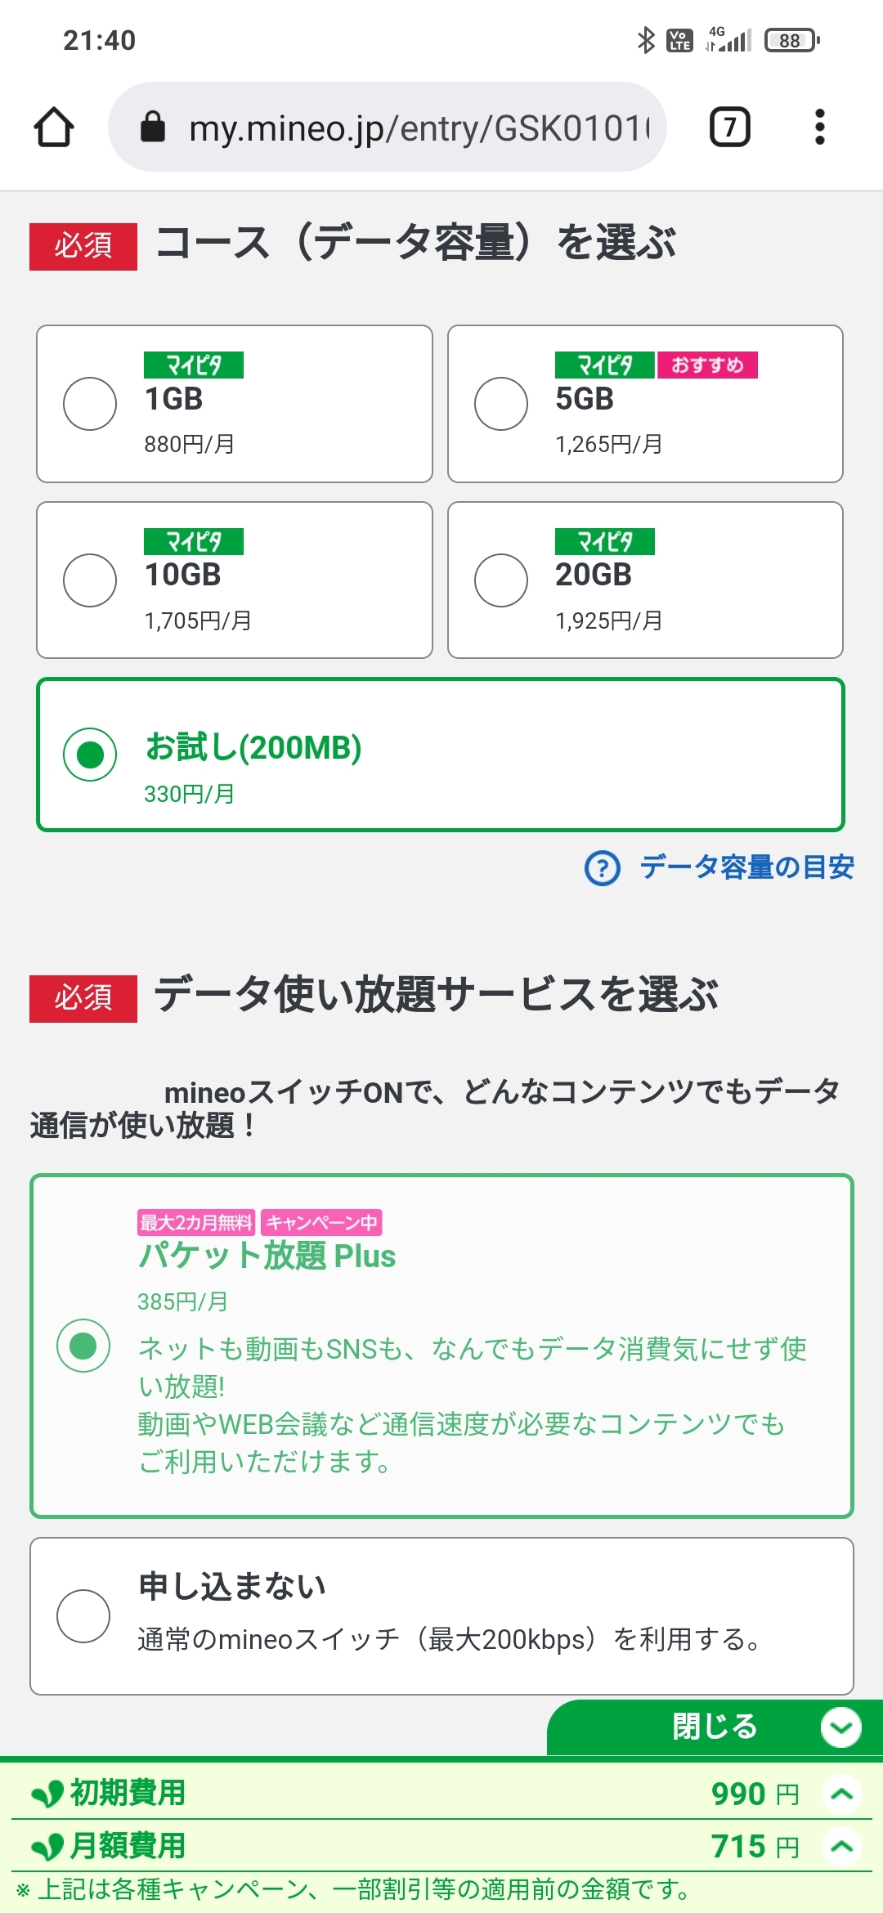This screenshot has width=883, height=1913.
Task: Select the 5GB recommended course
Action: click(x=501, y=404)
